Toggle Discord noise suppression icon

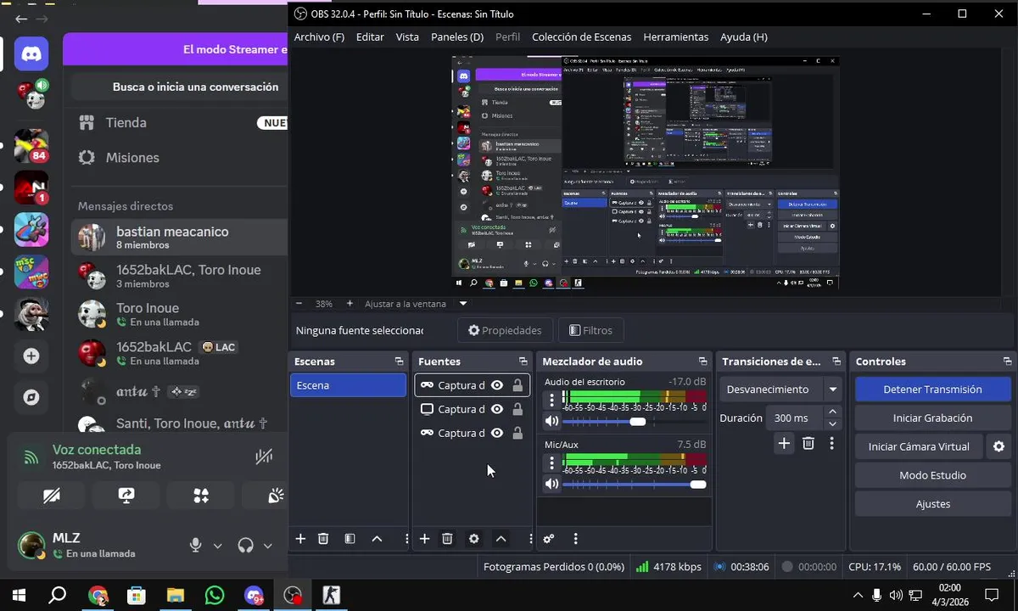264,457
